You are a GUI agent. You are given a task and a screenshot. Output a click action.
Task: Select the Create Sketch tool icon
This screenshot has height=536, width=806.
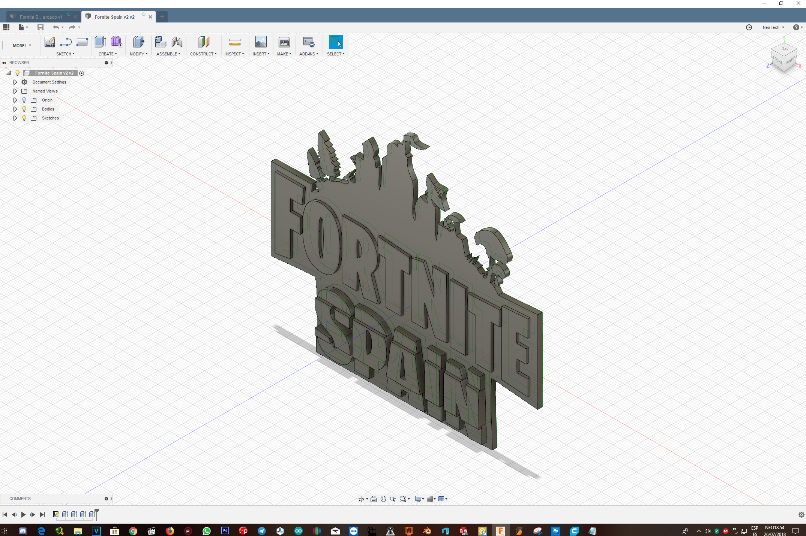50,42
